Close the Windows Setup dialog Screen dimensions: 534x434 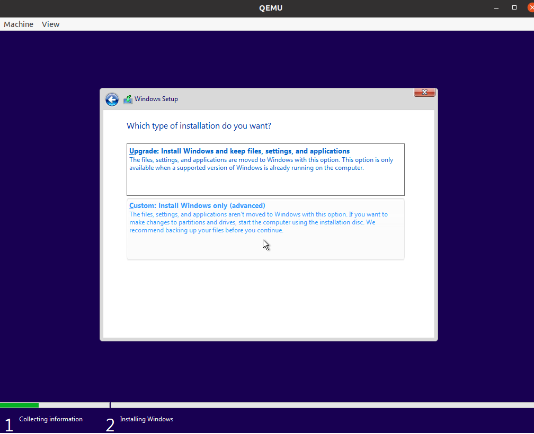coord(424,92)
